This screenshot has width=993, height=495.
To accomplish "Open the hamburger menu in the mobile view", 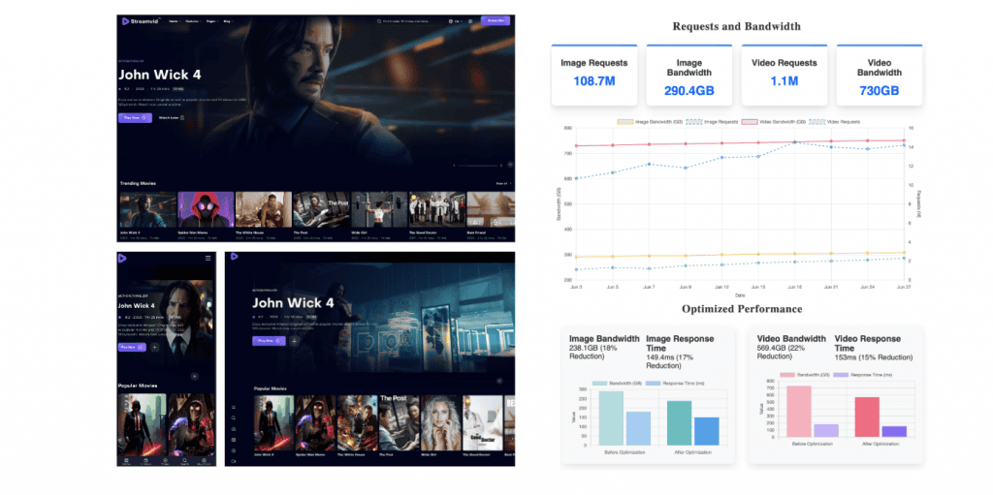I will (208, 259).
